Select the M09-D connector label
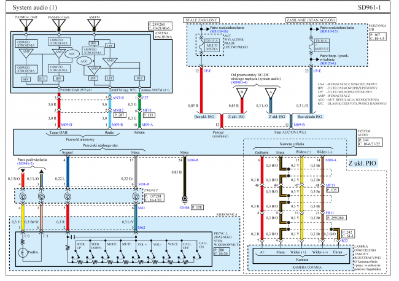 [x=66, y=125]
